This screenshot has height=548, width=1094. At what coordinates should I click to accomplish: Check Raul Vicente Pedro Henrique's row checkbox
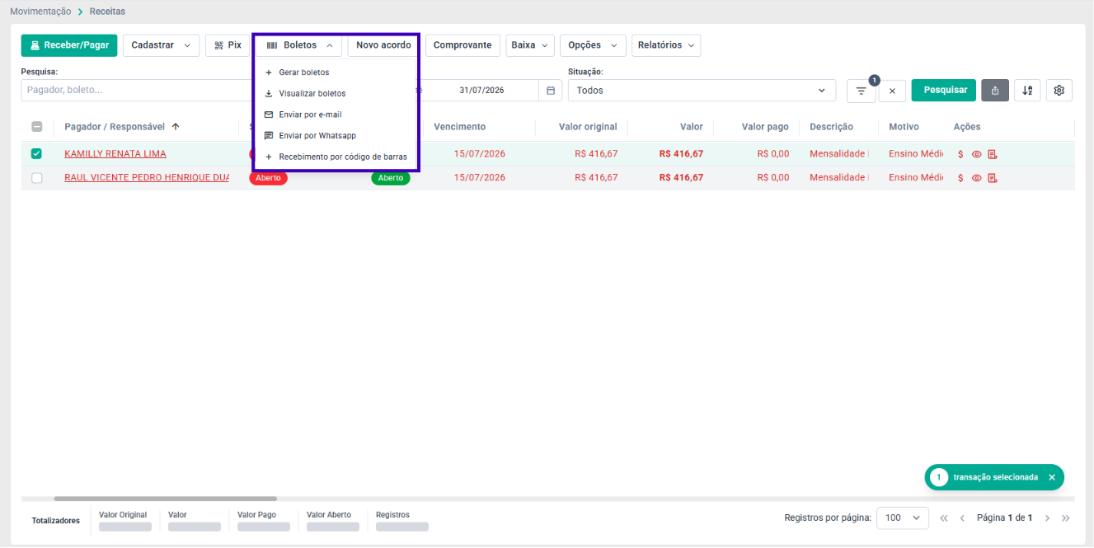pos(36,178)
